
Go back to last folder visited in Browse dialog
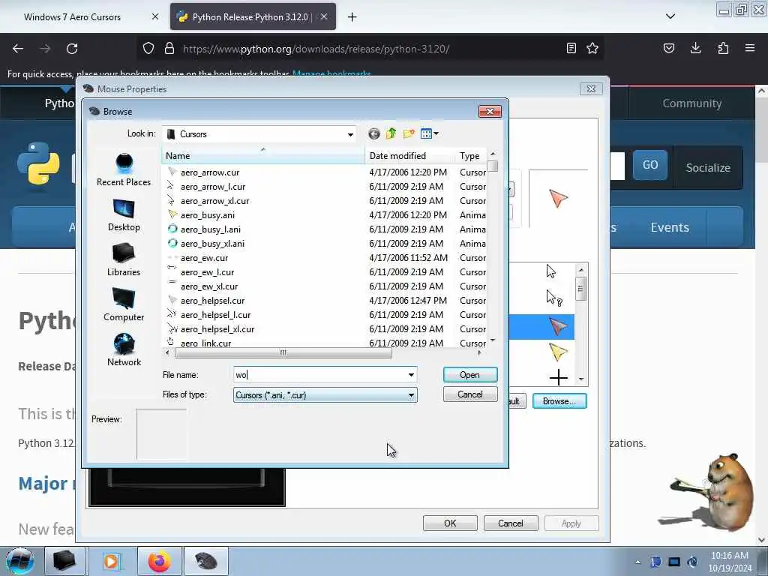373,133
